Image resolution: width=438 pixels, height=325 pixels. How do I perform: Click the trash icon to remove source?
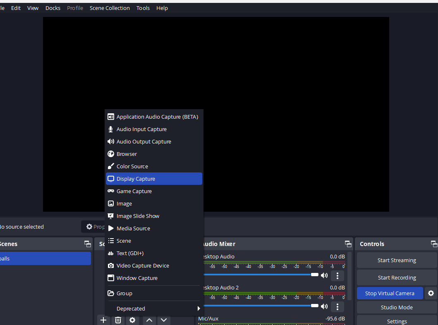tap(118, 320)
